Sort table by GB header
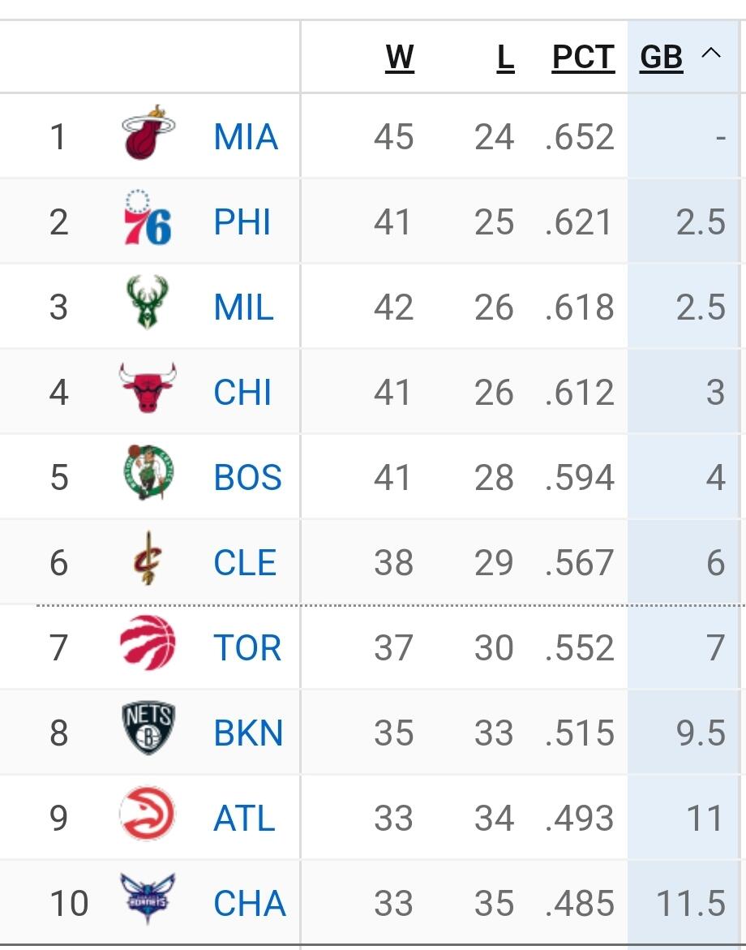This screenshot has width=746, height=950. 661,58
